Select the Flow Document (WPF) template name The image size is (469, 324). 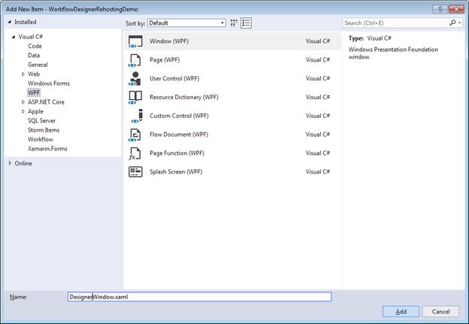coord(179,135)
